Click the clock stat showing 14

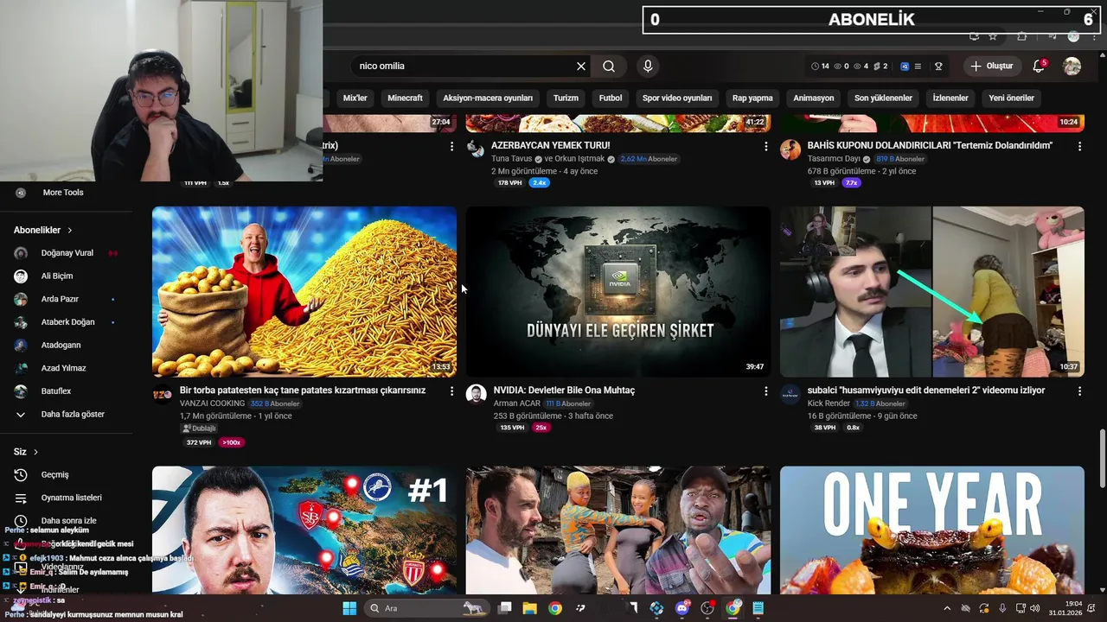[x=820, y=67]
